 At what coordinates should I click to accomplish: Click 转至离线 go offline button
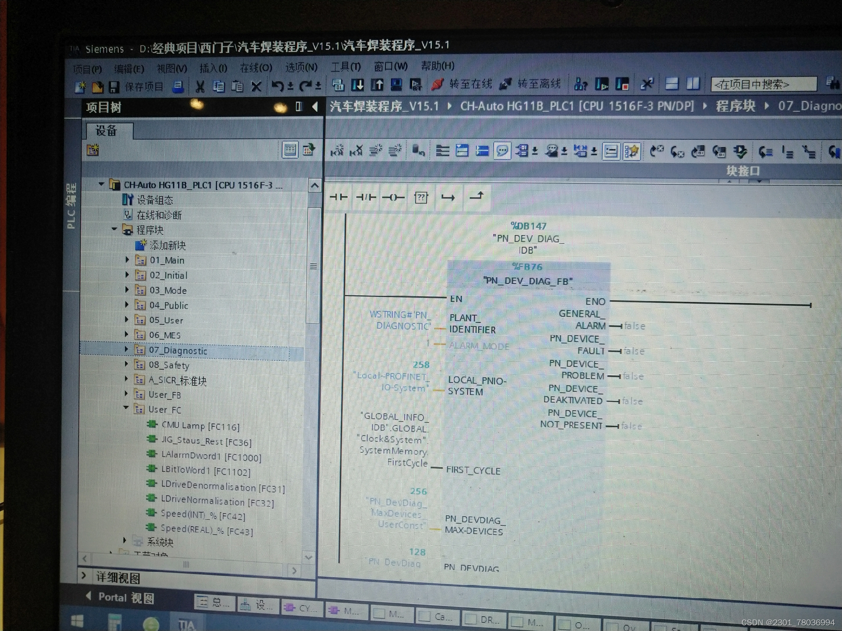(530, 83)
